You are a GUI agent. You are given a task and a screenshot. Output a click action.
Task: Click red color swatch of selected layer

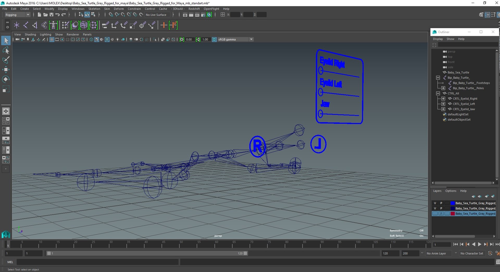[x=453, y=214]
